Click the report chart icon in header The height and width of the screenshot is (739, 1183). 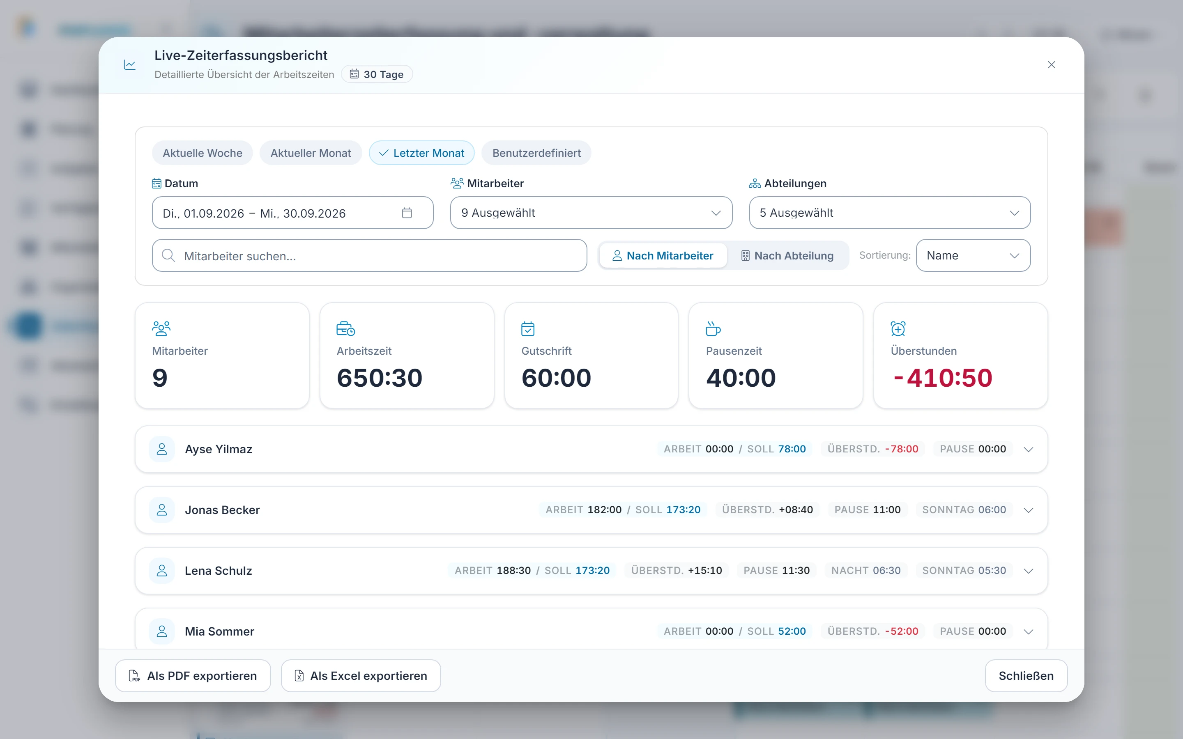(129, 64)
